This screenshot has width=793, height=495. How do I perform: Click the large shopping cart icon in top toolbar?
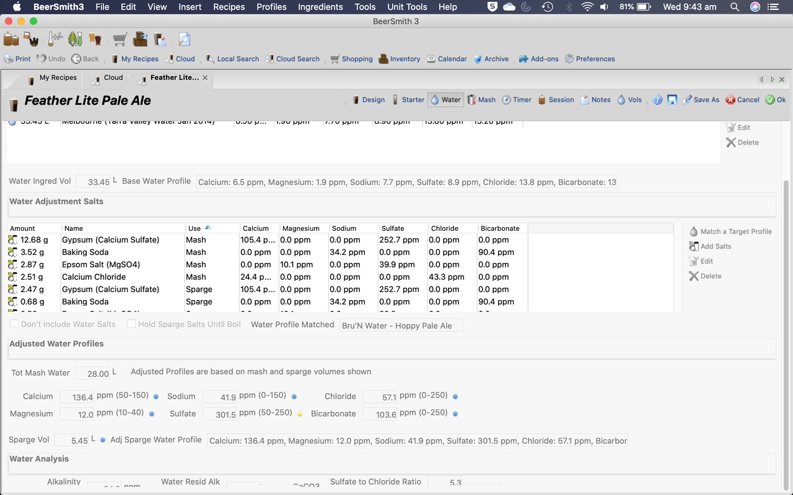pyautogui.click(x=120, y=39)
